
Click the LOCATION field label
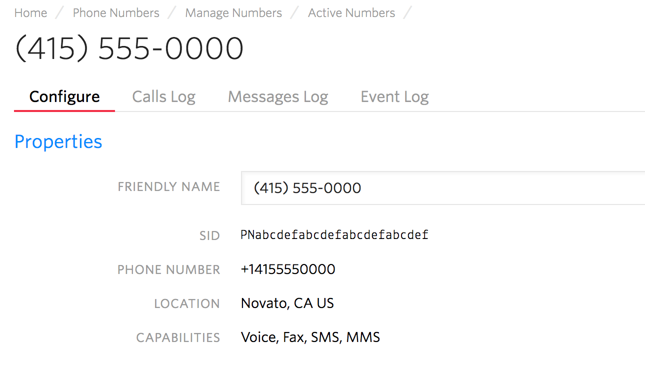[187, 304]
